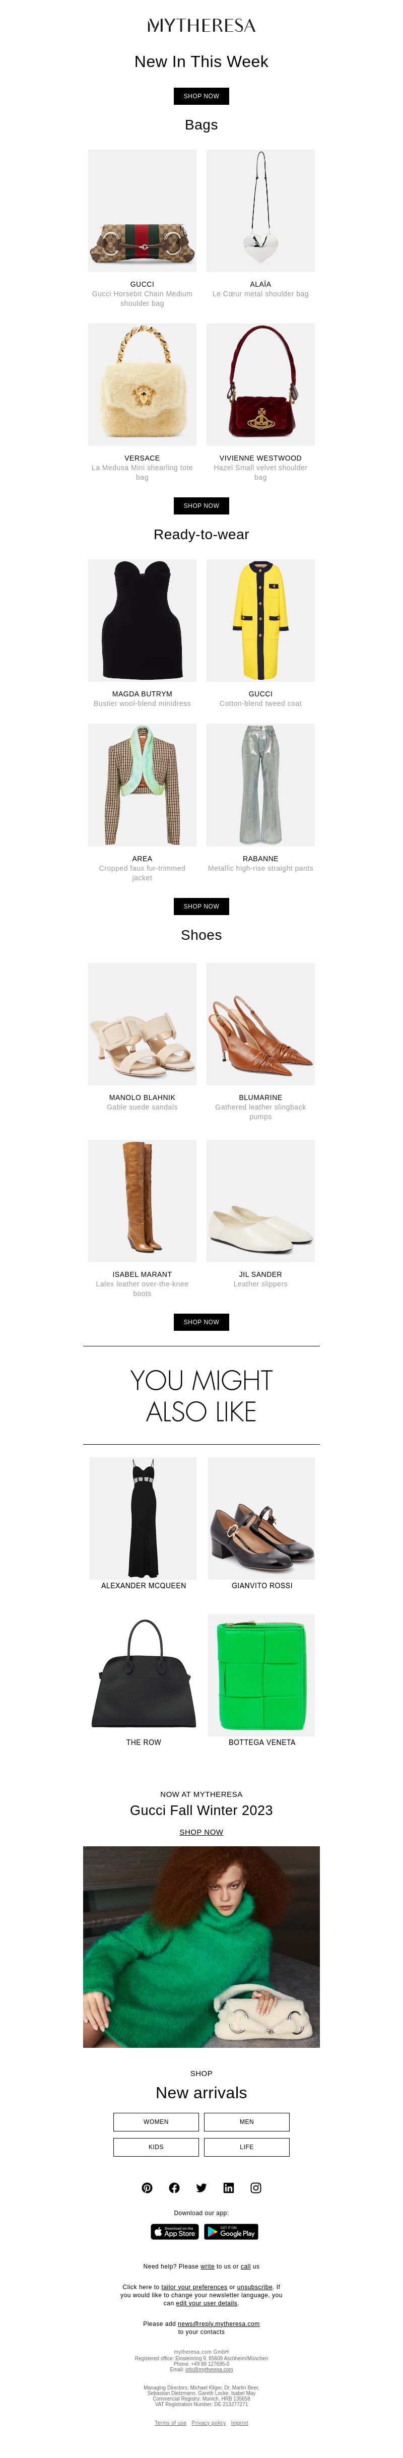
Task: Open the Gucci Horsebit Chain bag image
Action: (142, 211)
